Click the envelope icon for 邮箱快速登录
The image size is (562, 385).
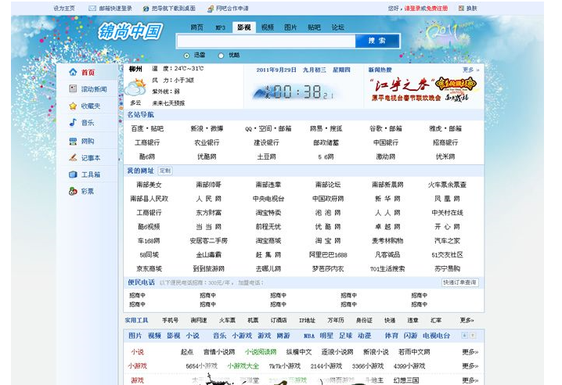point(92,9)
